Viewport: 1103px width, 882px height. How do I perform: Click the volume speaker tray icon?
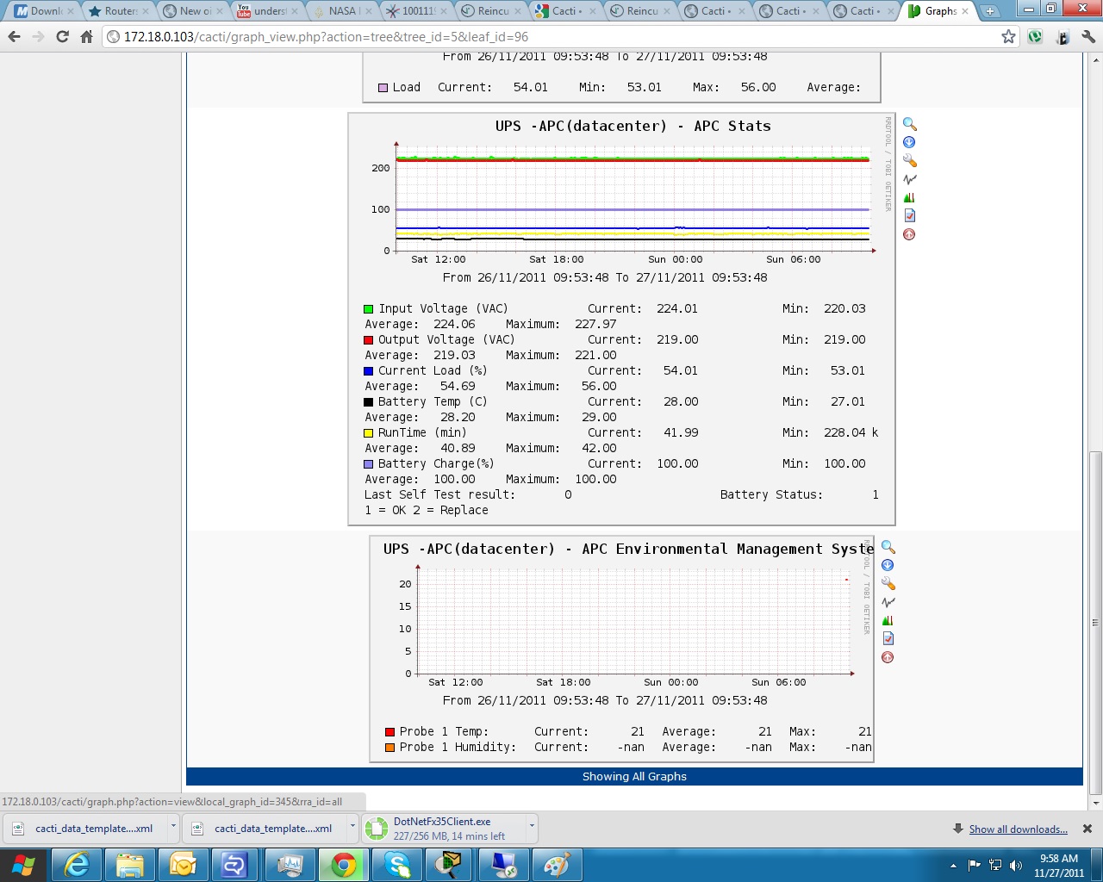coord(1016,865)
